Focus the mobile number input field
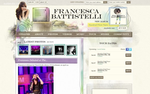 click(118, 2)
